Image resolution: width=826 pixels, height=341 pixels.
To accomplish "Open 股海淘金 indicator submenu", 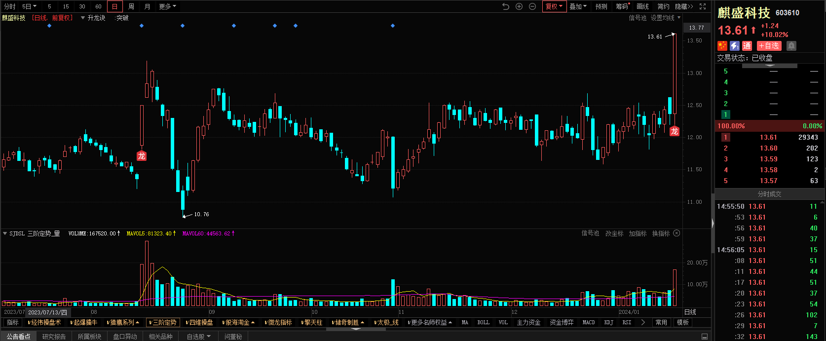I will click(x=239, y=322).
